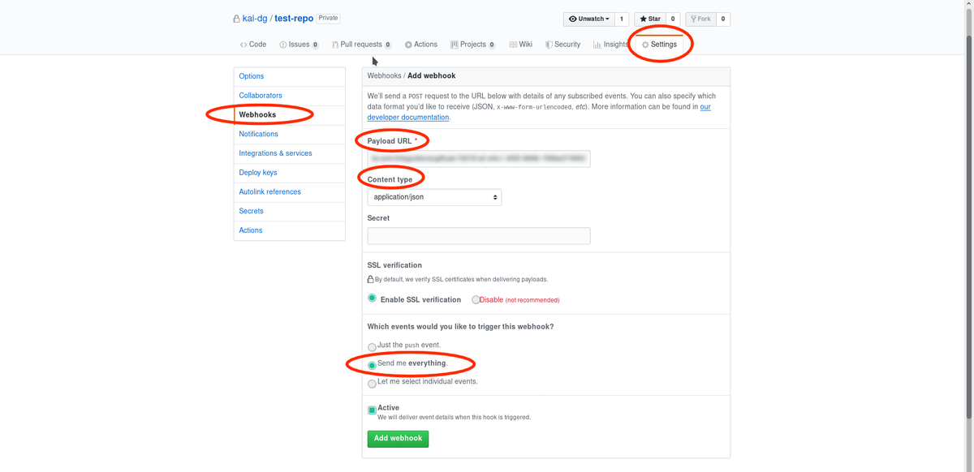The image size is (974, 472).
Task: Open the developer documentation link
Action: (408, 118)
